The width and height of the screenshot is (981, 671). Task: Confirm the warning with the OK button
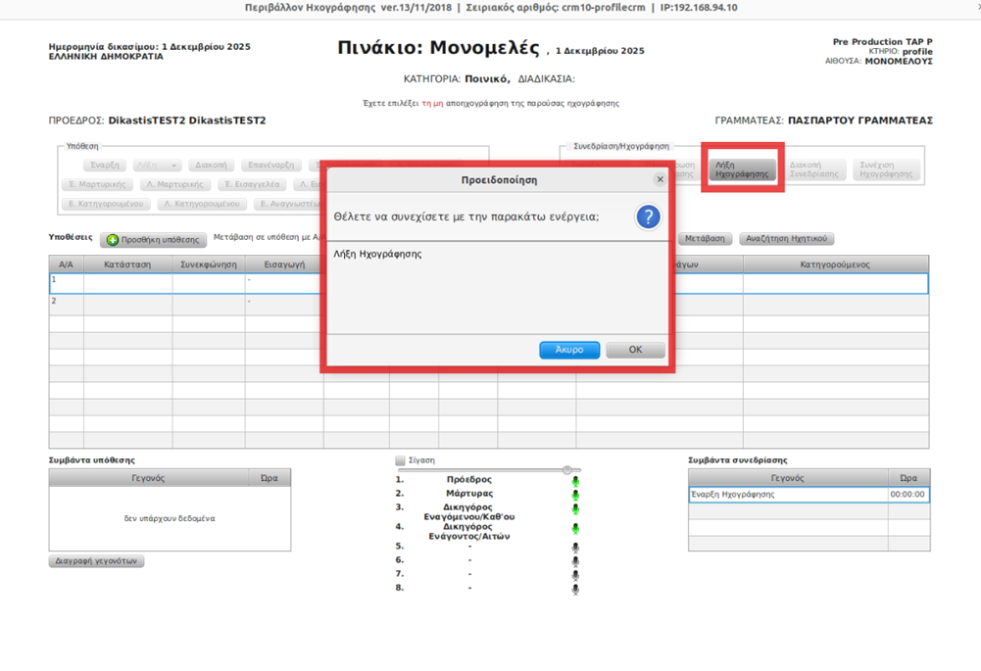point(635,350)
